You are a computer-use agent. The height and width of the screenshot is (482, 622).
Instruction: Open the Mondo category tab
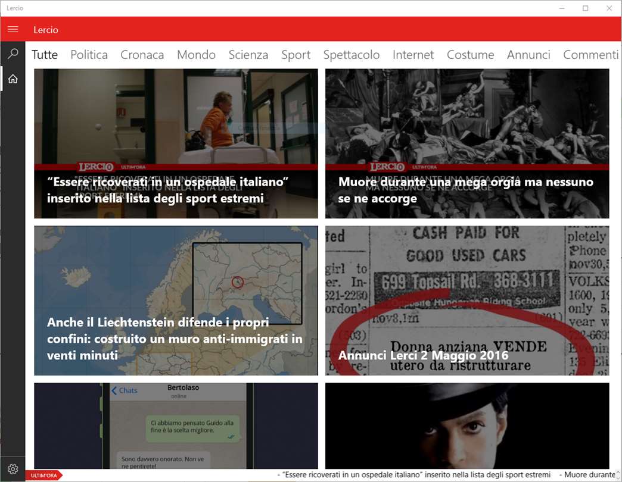[196, 55]
